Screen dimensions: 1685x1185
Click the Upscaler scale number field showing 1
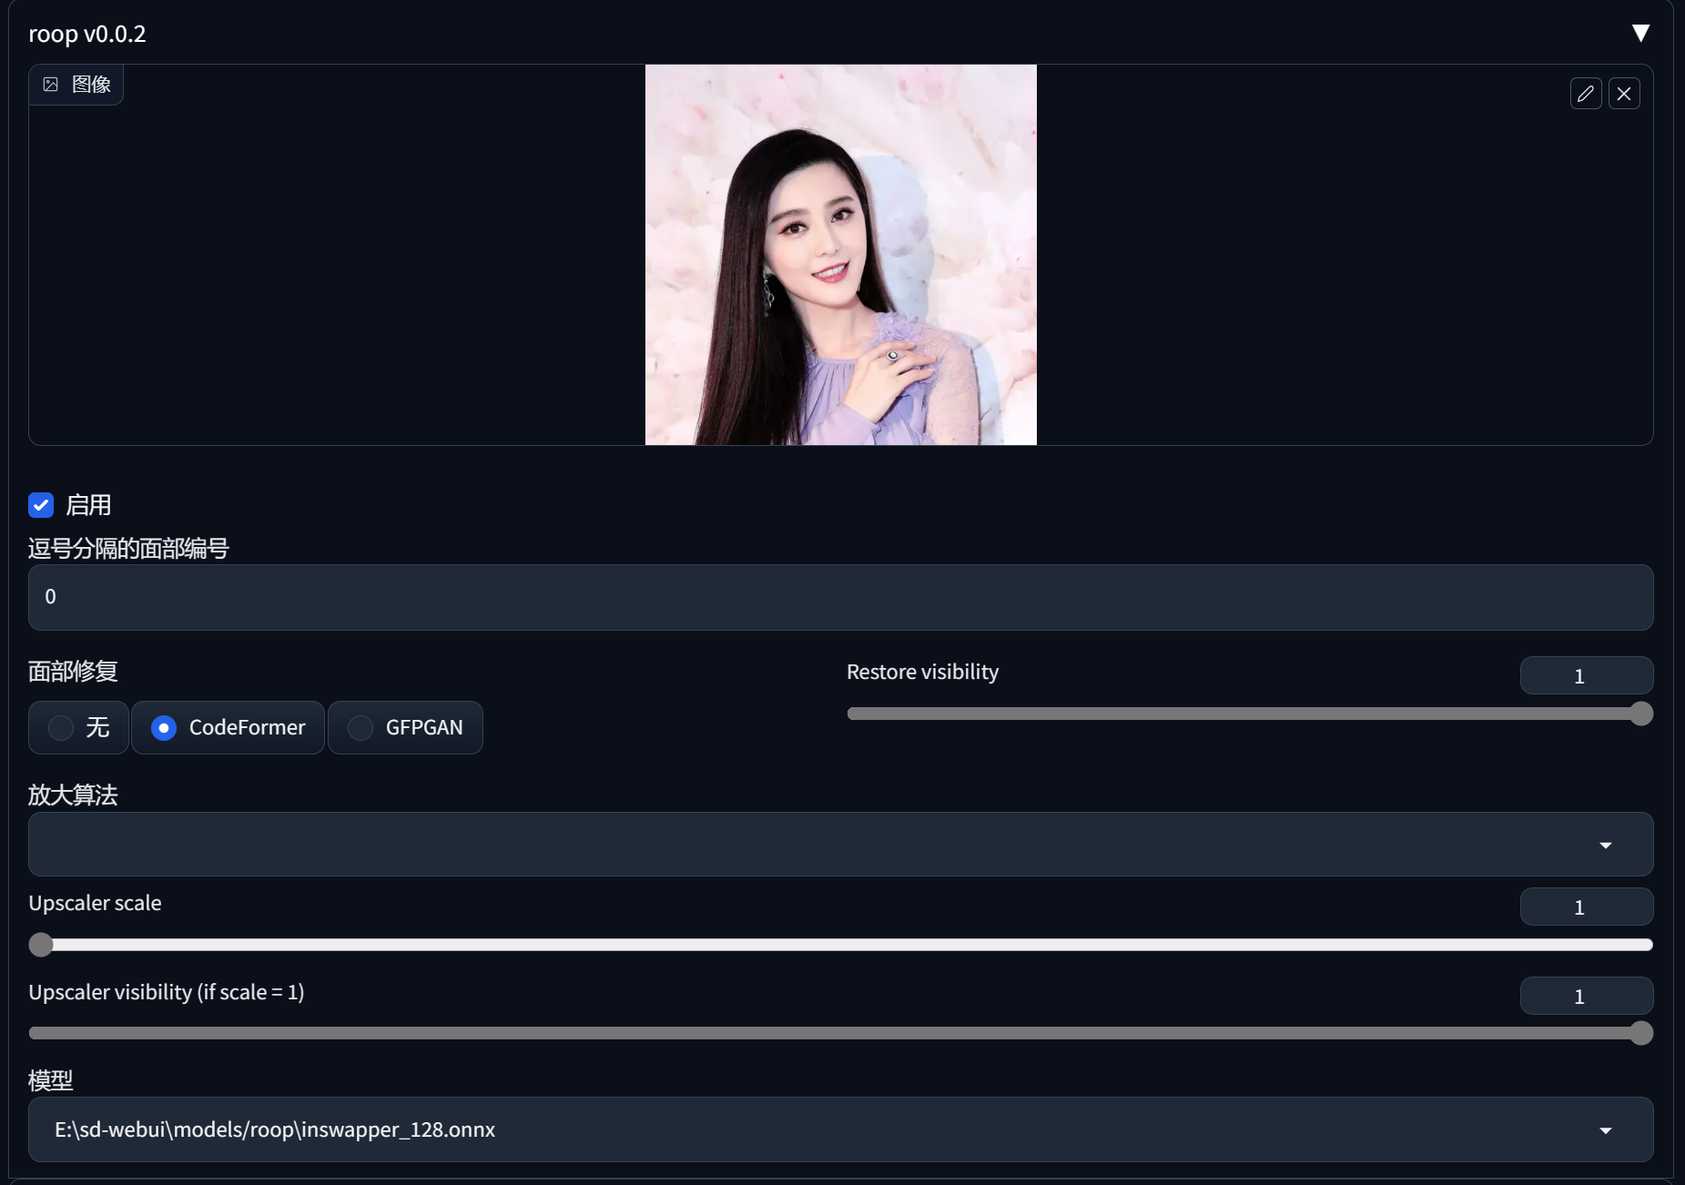pos(1585,906)
